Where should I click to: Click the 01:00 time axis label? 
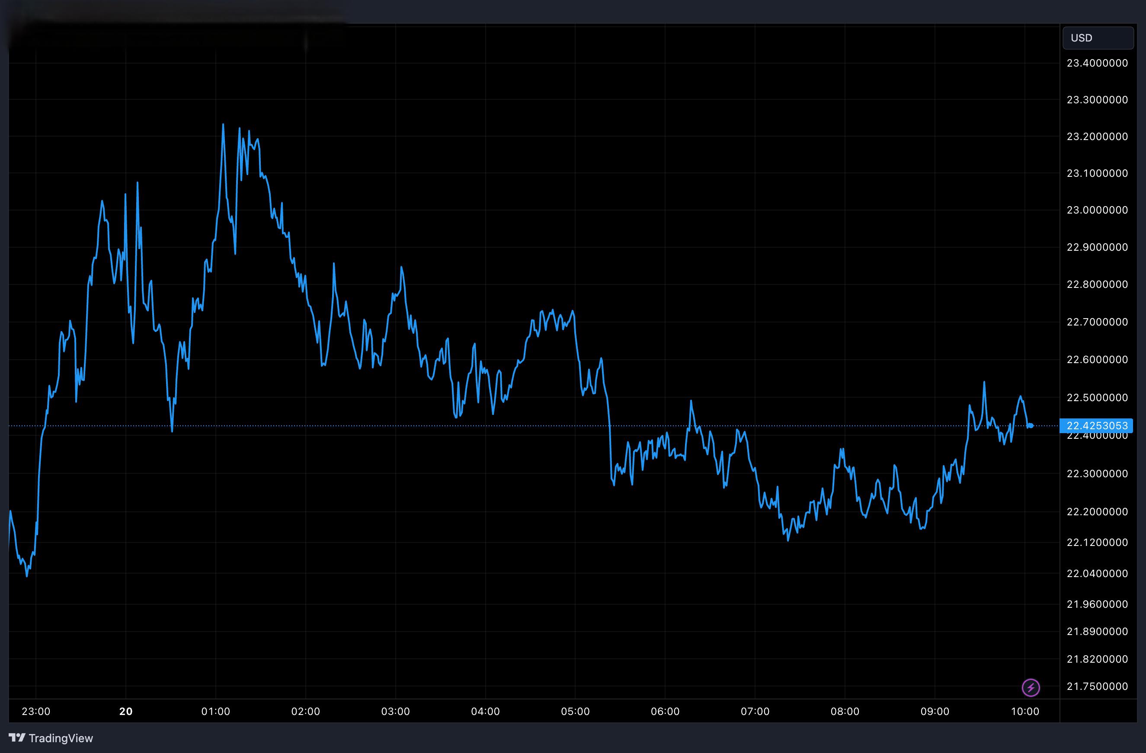coord(216,711)
